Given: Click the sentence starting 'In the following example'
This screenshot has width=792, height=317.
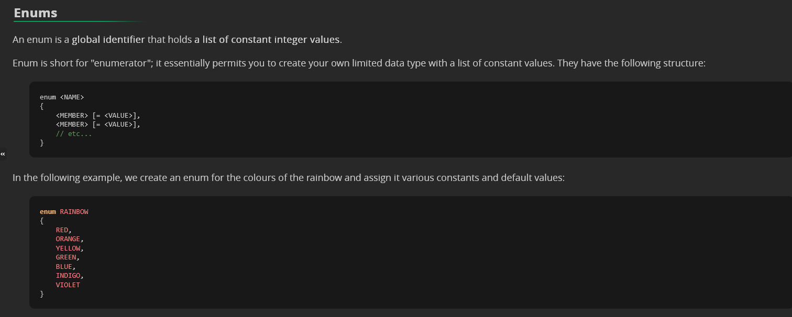Looking at the screenshot, I should pyautogui.click(x=289, y=178).
